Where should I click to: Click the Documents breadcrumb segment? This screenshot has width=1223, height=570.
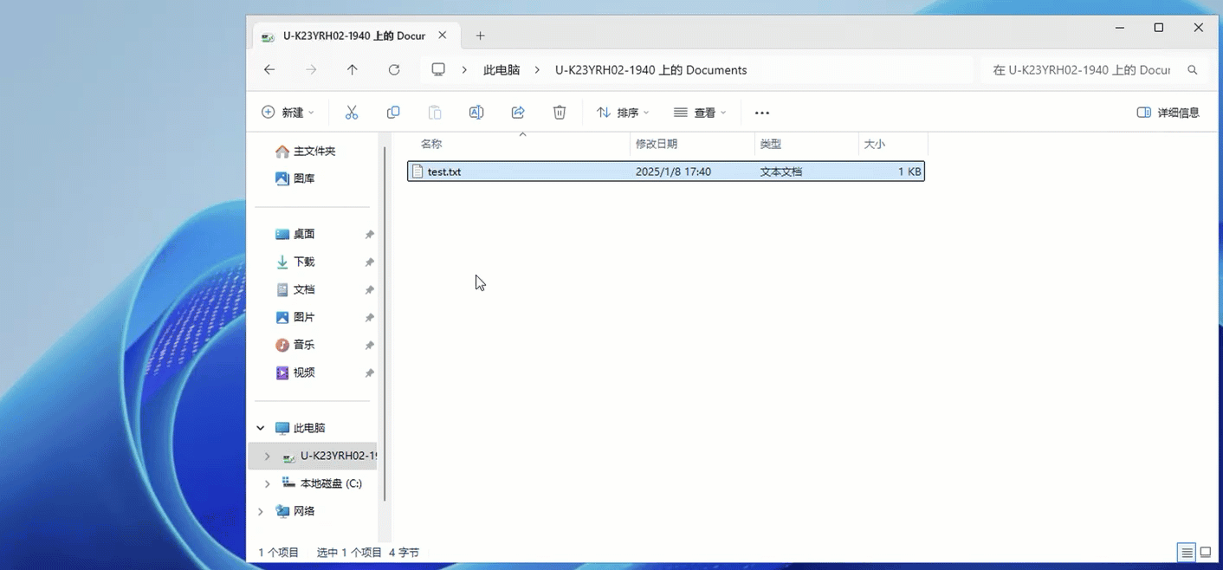[x=650, y=69]
